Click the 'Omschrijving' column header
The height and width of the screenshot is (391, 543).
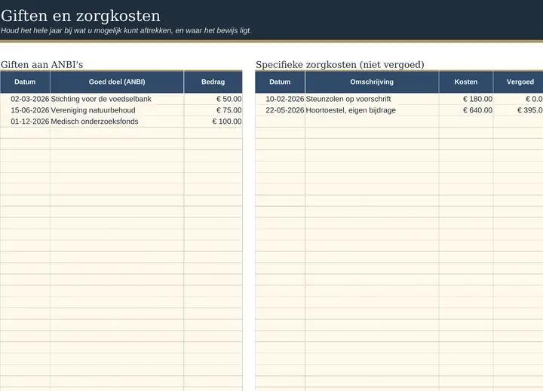tap(372, 82)
